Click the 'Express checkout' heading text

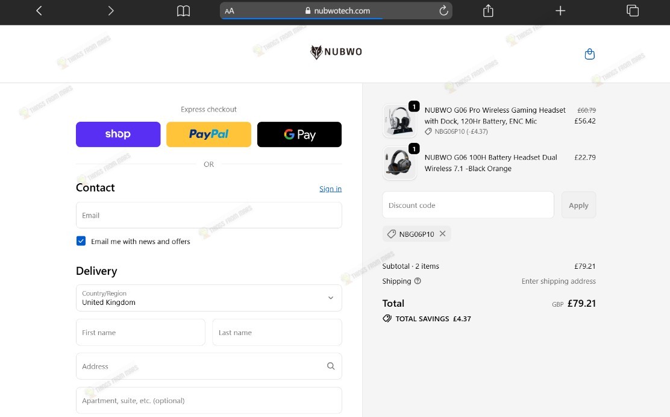(x=208, y=110)
